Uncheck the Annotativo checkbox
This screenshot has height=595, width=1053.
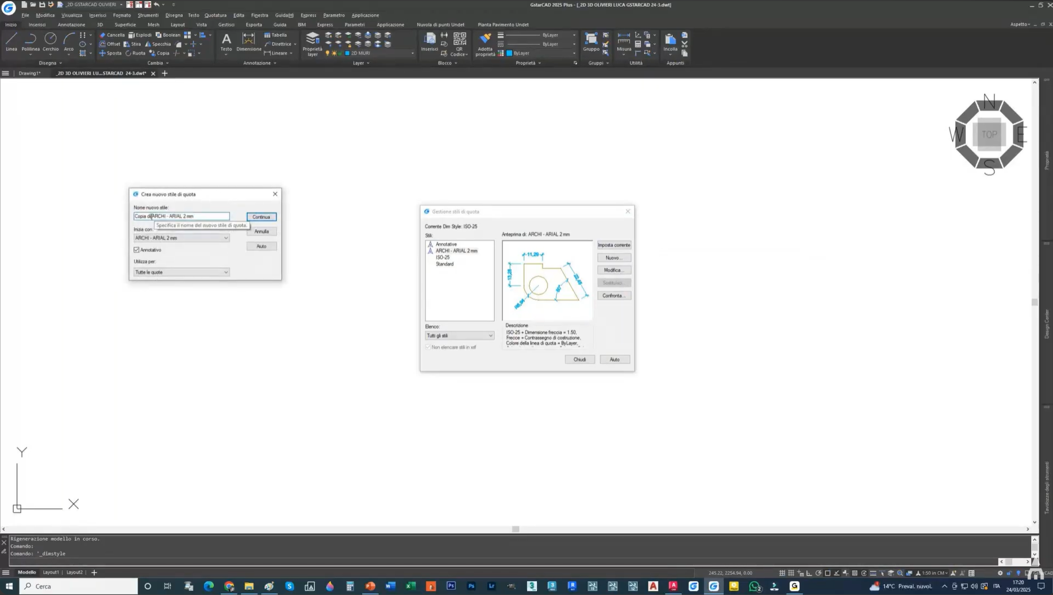coord(137,250)
